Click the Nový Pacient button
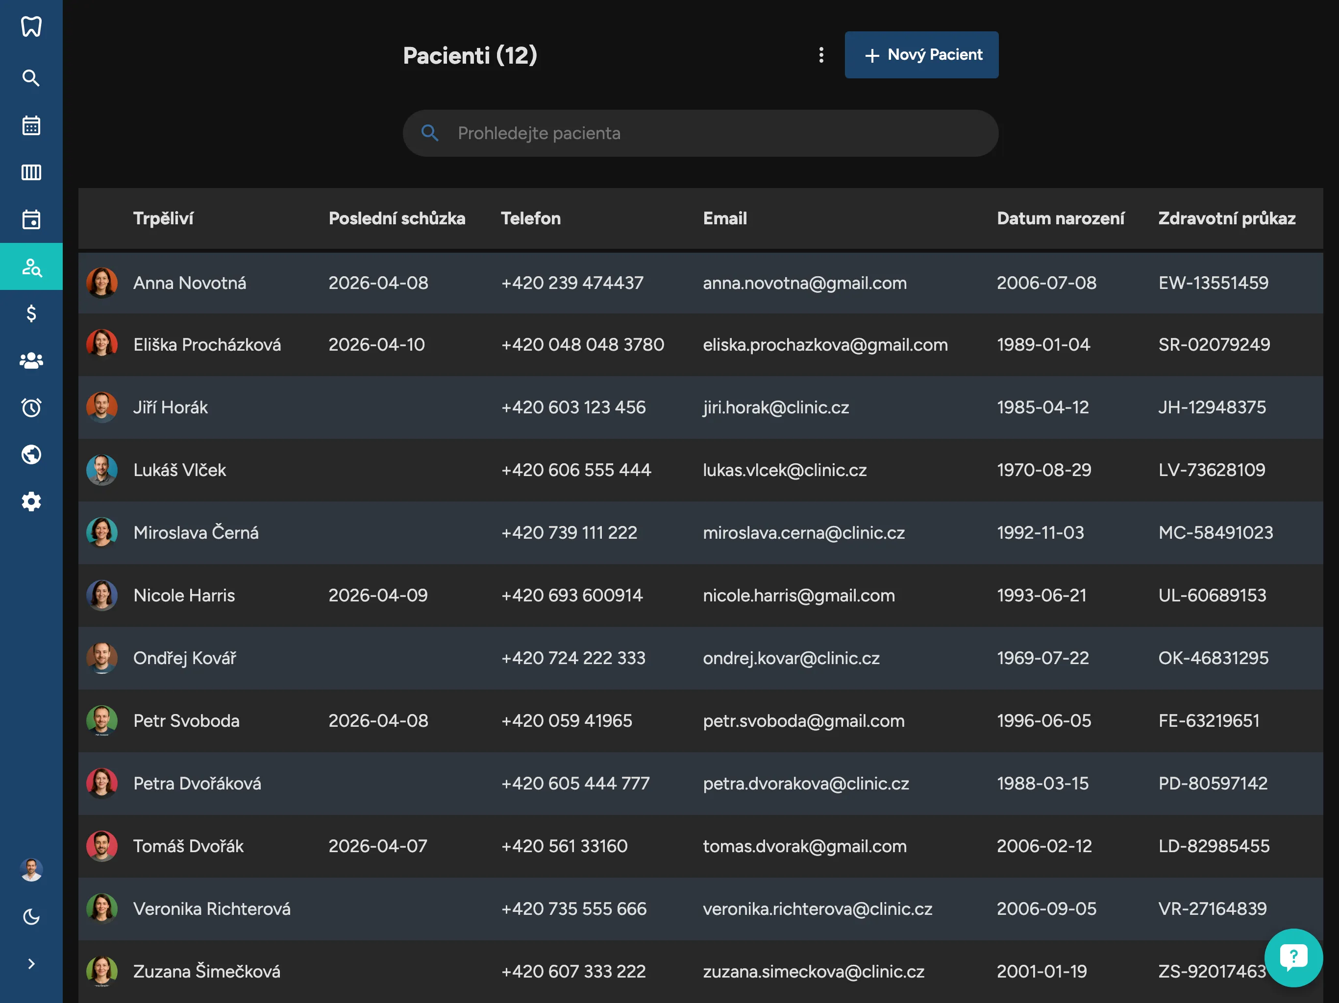The height and width of the screenshot is (1003, 1339). [921, 55]
